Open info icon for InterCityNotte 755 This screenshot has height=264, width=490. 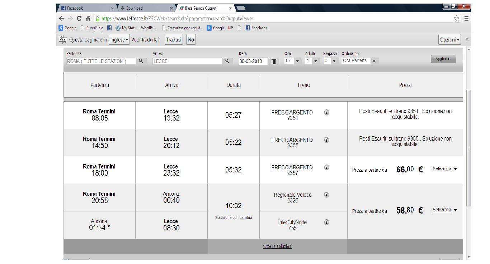[x=326, y=222]
